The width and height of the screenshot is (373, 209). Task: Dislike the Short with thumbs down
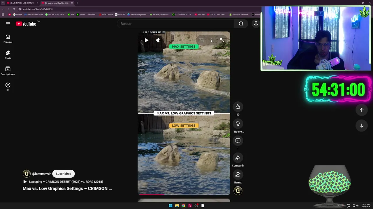[x=238, y=124]
